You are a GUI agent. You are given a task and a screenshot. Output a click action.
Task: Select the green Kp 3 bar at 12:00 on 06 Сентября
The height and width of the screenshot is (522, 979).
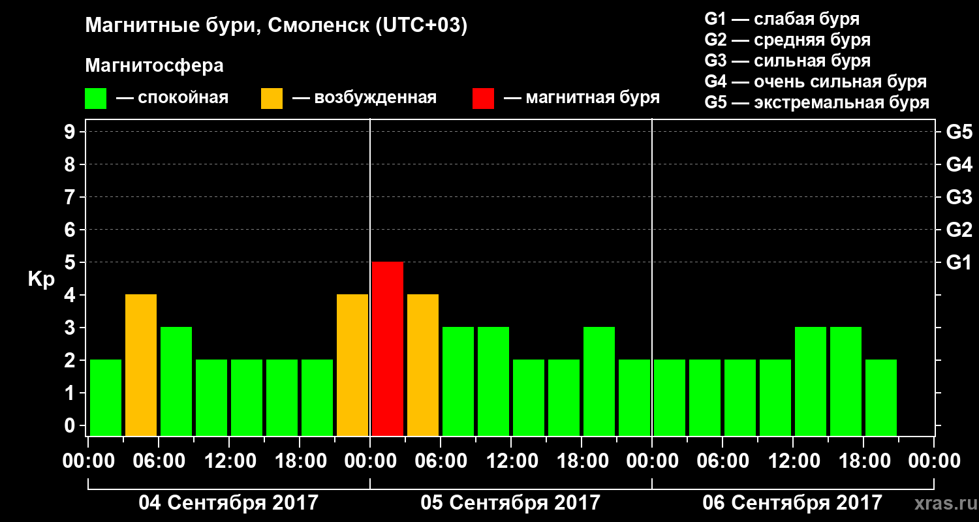(811, 381)
